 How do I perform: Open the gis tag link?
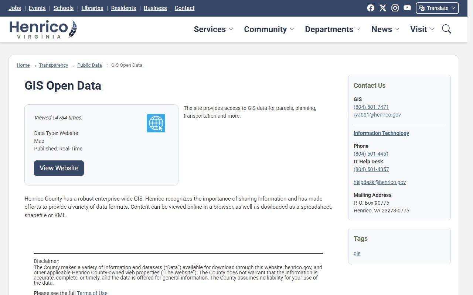pyautogui.click(x=357, y=253)
